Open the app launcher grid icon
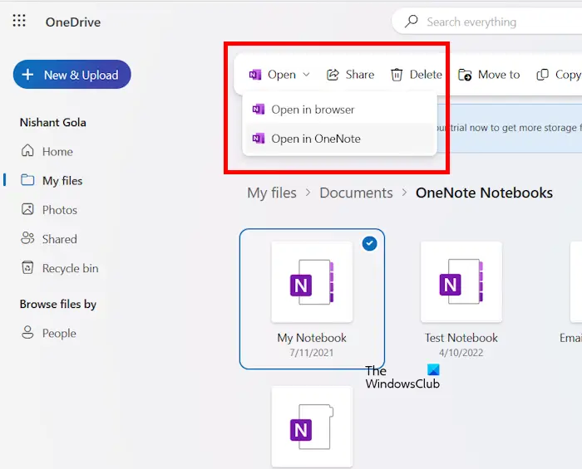Screen dimensions: 582x469 click(19, 21)
